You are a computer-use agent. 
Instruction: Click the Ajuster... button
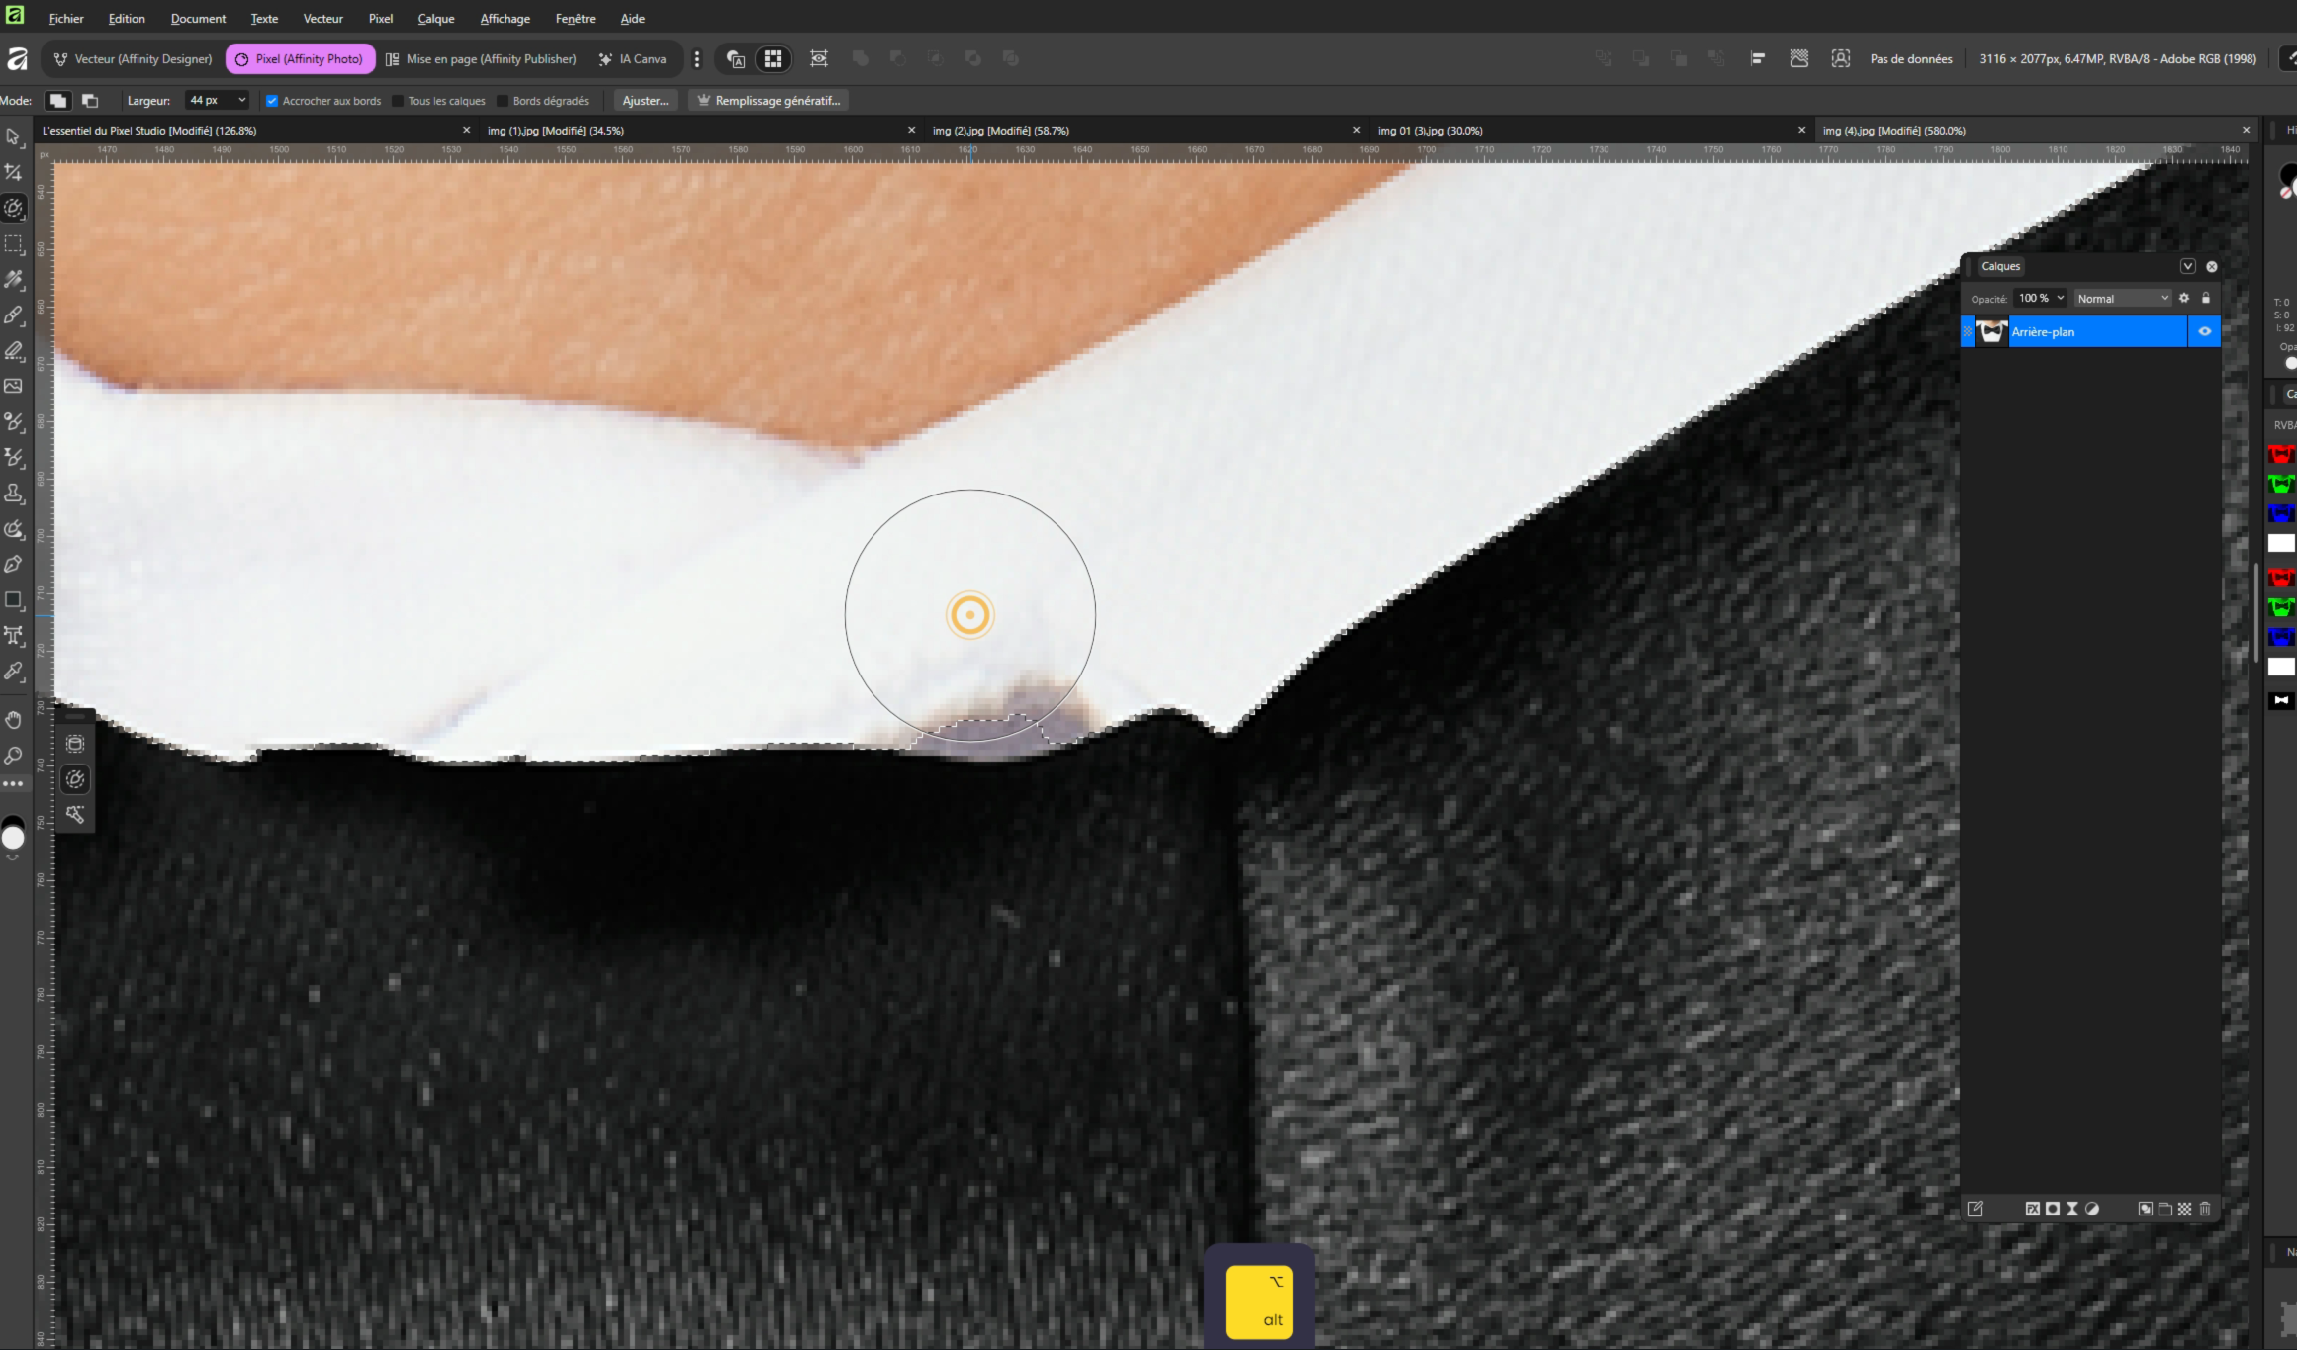[645, 101]
